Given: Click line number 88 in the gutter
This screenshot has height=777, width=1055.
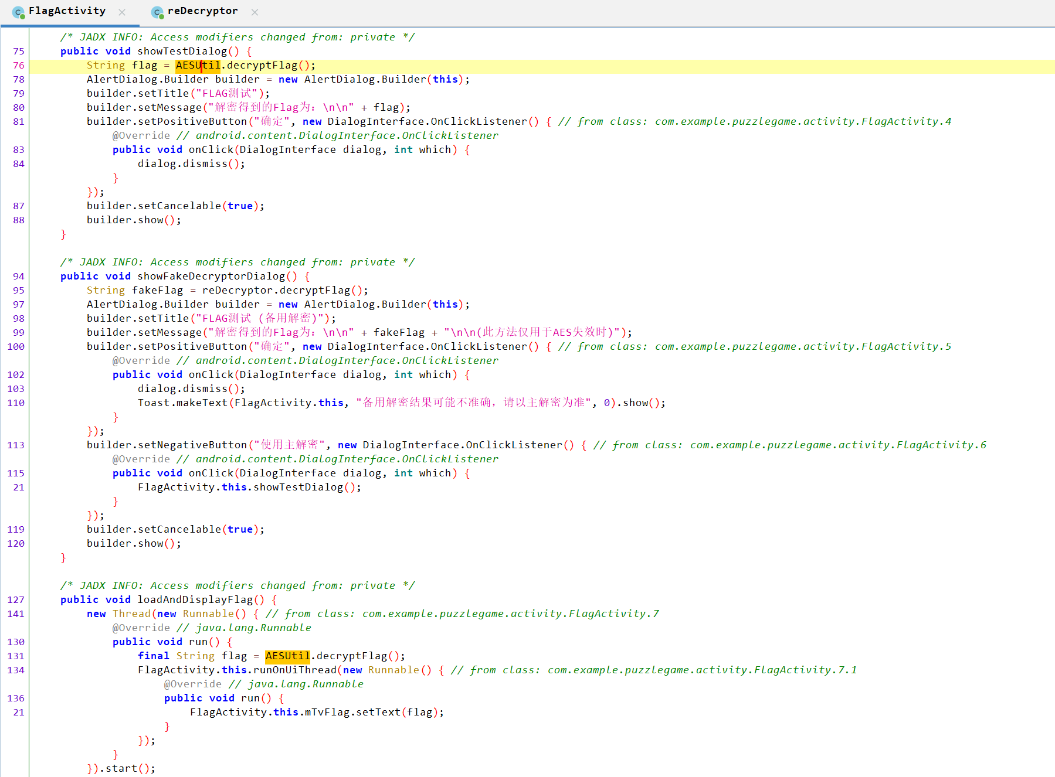Looking at the screenshot, I should click(x=19, y=220).
